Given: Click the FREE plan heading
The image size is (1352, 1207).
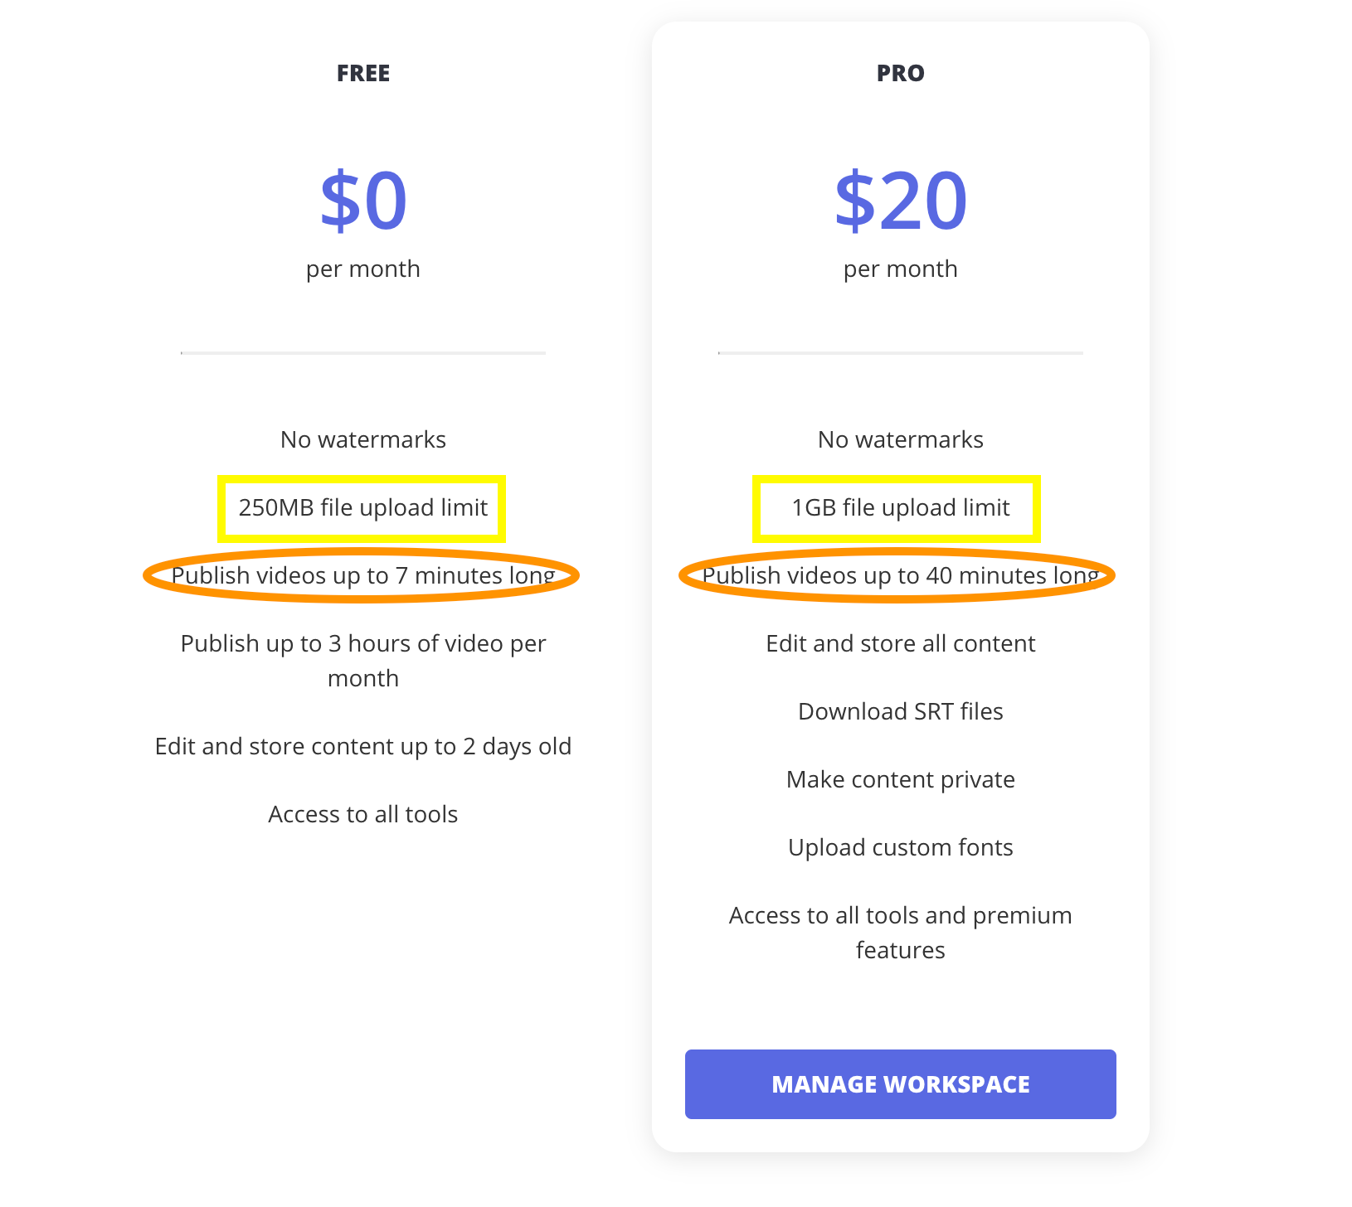Looking at the screenshot, I should tap(363, 73).
